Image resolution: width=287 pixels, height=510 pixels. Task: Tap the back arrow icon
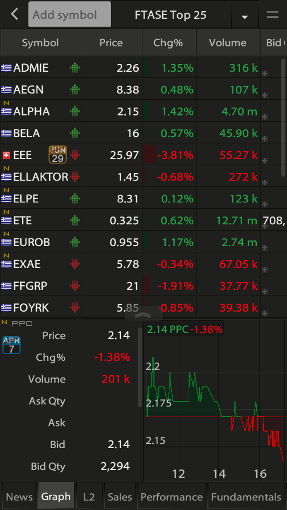click(15, 15)
